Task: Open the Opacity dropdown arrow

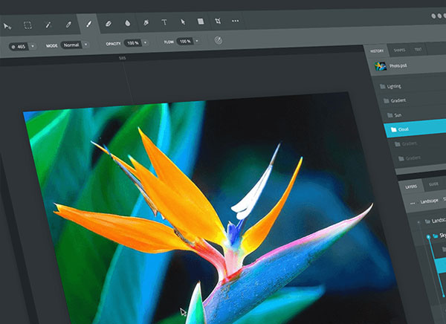Action: click(145, 42)
